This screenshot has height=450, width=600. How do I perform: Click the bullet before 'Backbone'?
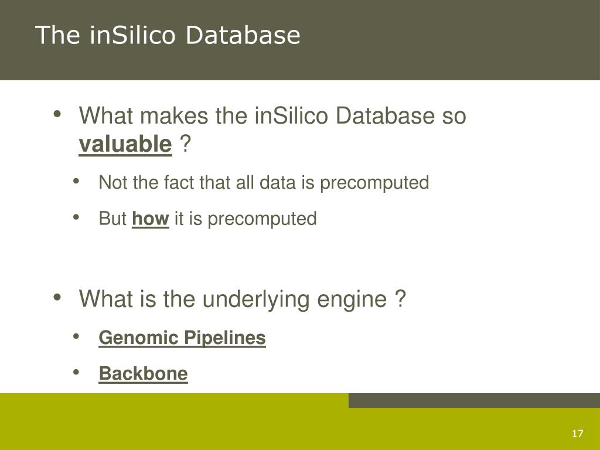(76, 372)
